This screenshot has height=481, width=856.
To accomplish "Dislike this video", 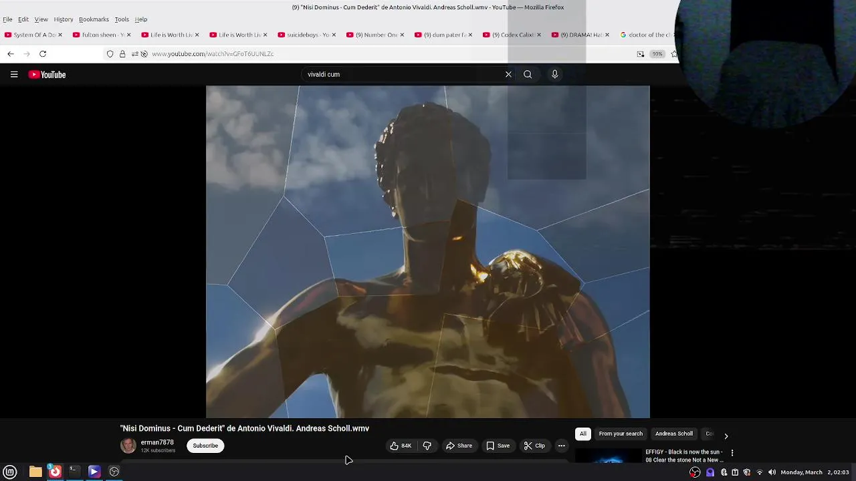I will [x=427, y=446].
